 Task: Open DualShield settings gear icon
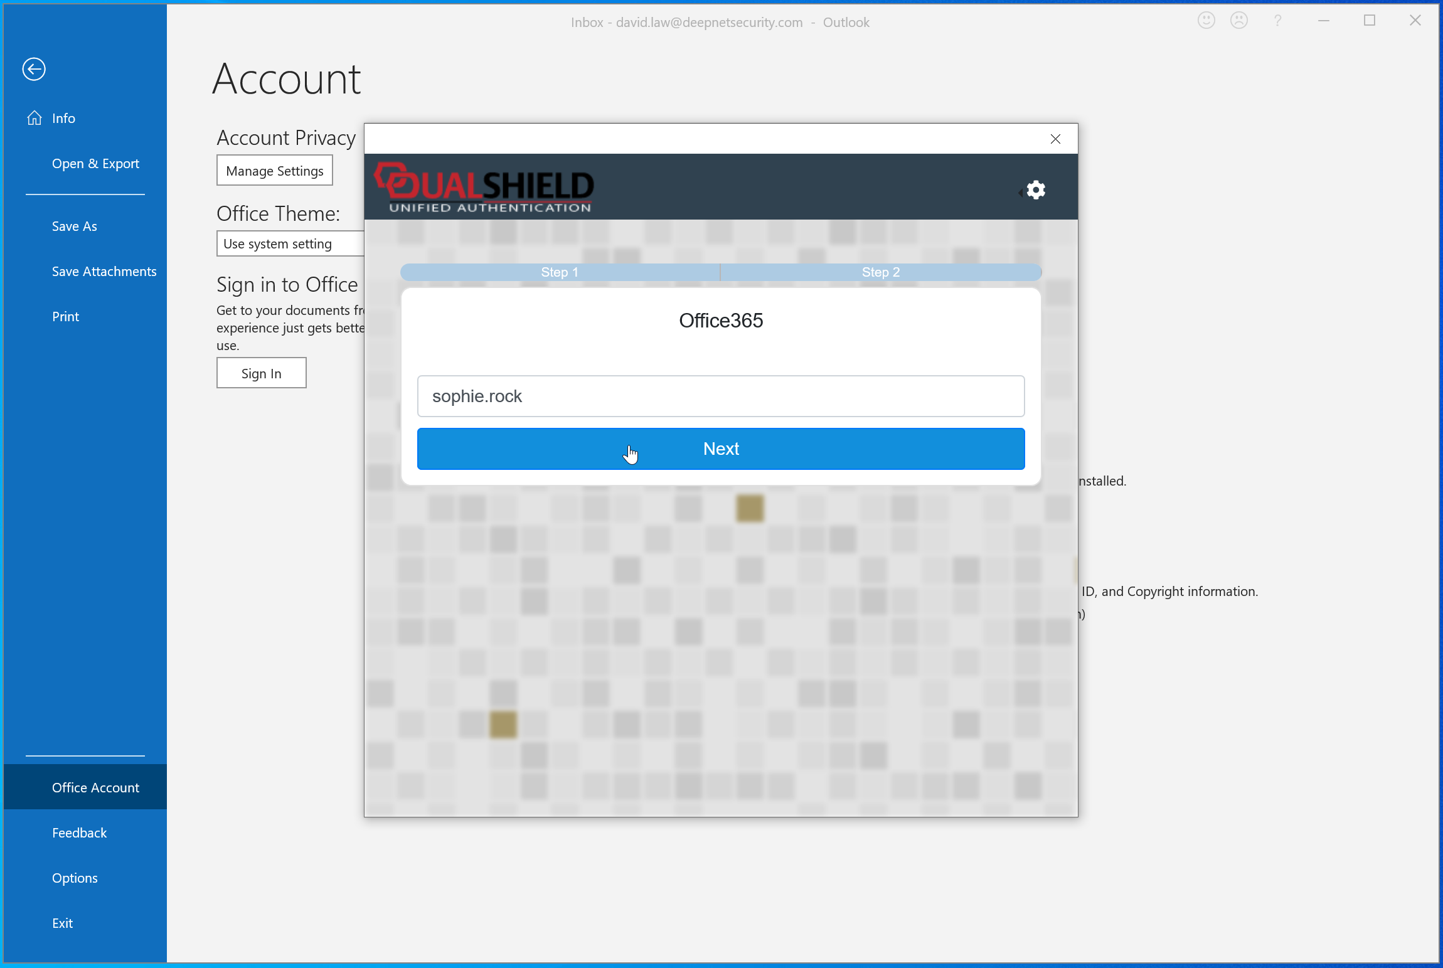(x=1036, y=189)
